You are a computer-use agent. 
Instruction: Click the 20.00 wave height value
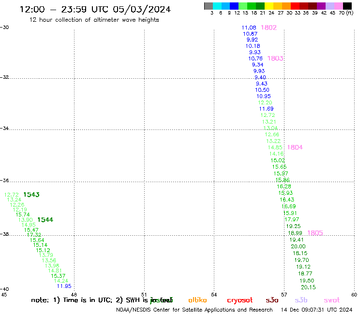(x=298, y=247)
